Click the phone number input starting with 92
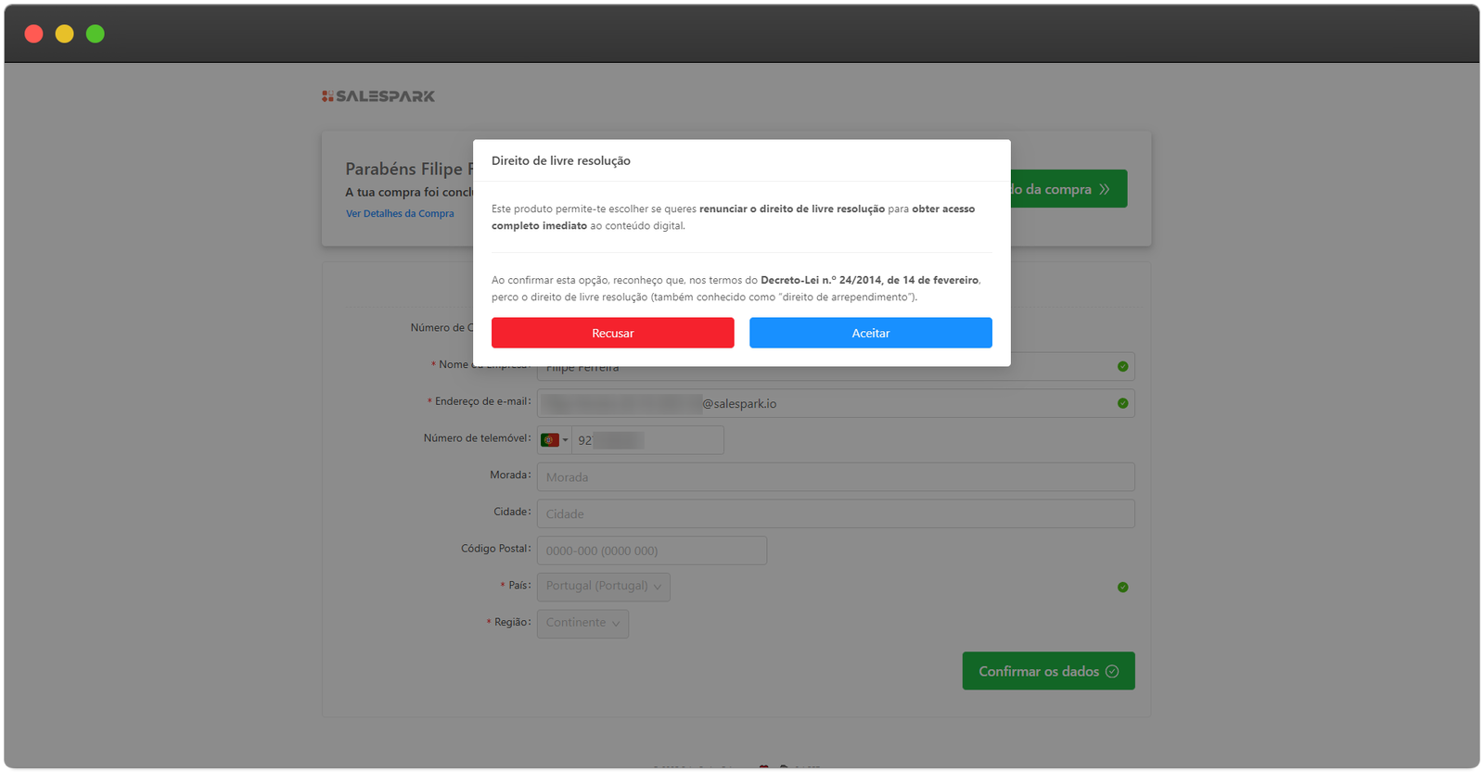Image resolution: width=1484 pixels, height=772 pixels. tap(647, 440)
